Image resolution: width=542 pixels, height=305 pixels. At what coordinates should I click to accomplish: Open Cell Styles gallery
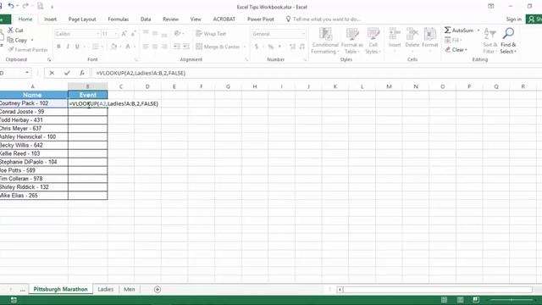[x=373, y=41]
